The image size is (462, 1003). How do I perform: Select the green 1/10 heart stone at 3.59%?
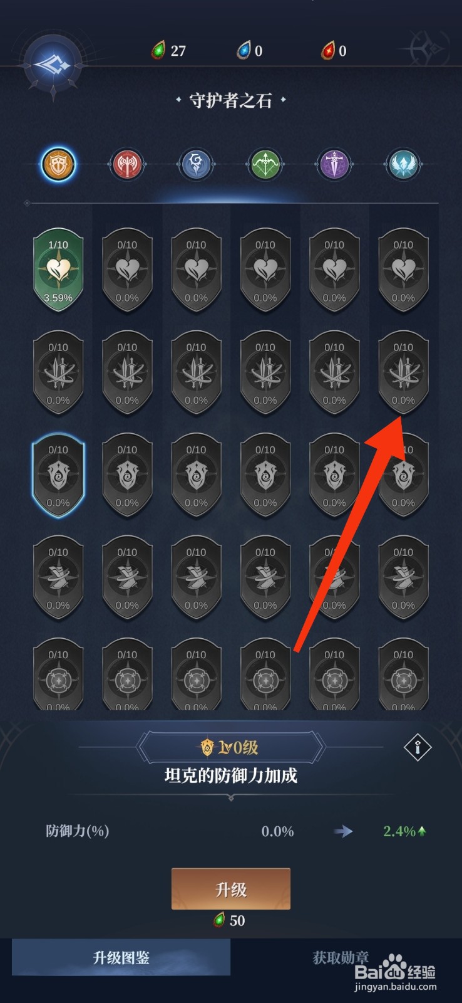click(58, 271)
